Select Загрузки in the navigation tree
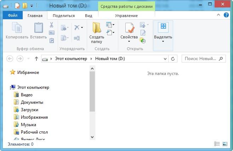The height and width of the screenshot is (151, 233). point(30,110)
